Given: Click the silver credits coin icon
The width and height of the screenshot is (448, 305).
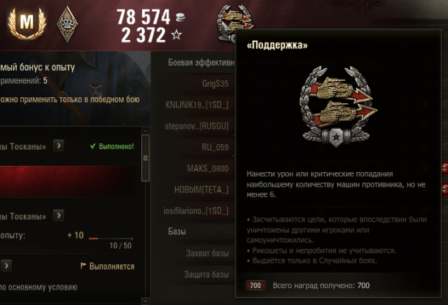Looking at the screenshot, I should tap(180, 17).
